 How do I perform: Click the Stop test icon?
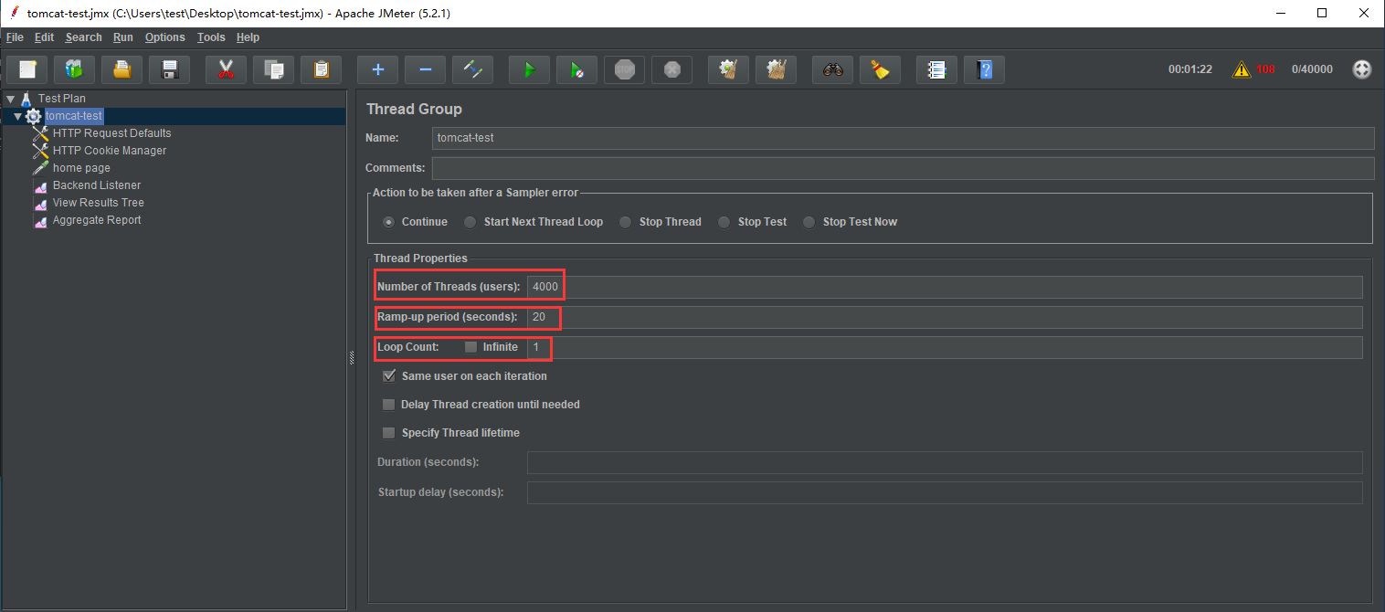point(625,69)
